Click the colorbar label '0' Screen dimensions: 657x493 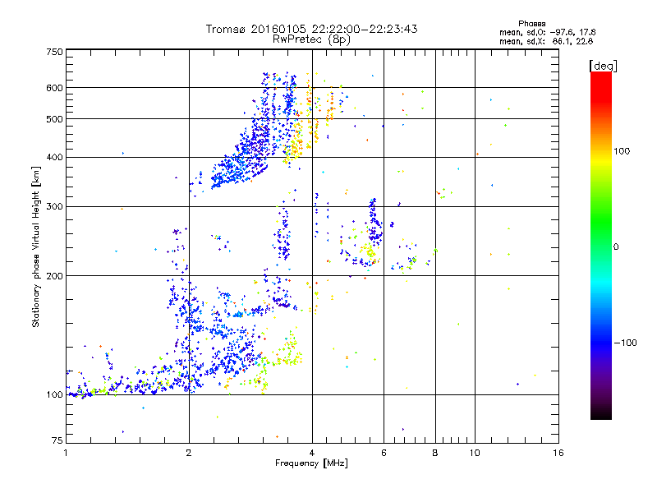[x=615, y=247]
